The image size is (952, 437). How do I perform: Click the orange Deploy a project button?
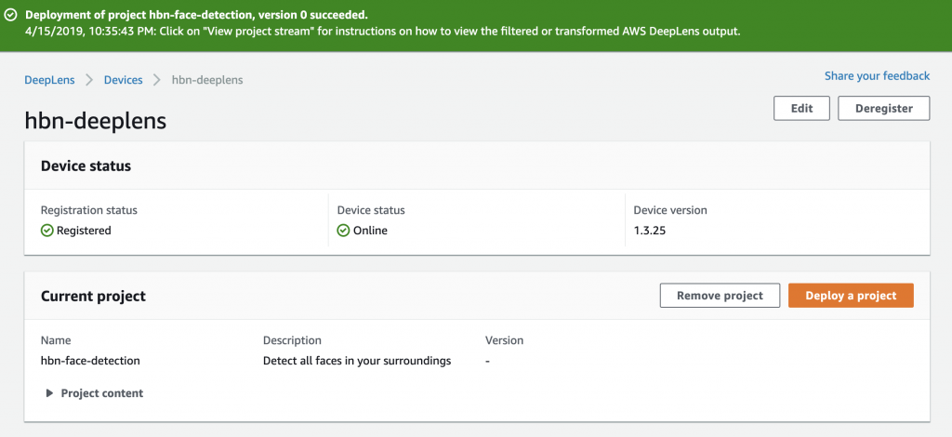[x=851, y=296]
